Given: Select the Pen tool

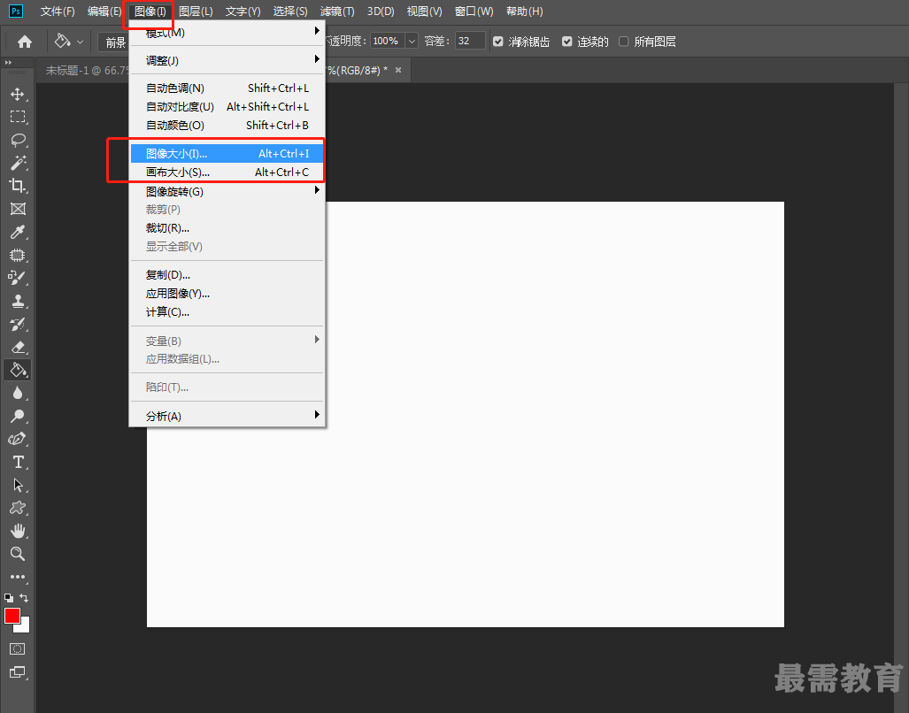Looking at the screenshot, I should click(x=18, y=439).
